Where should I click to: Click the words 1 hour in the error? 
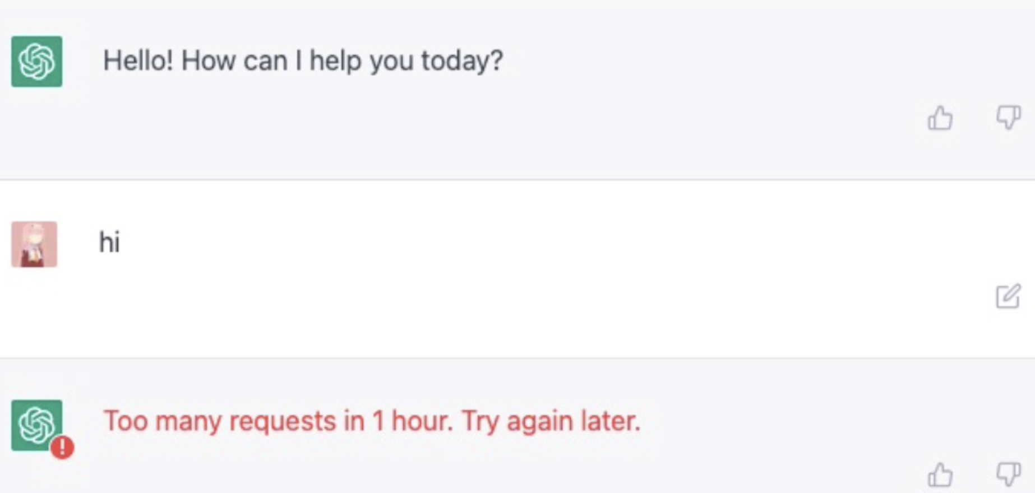[x=412, y=421]
